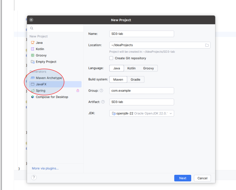Enable Create Git repository checkbox
Image resolution: width=236 pixels, height=190 pixels.
[x=111, y=58]
